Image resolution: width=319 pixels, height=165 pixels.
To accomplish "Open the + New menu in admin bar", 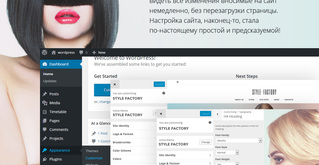I will tap(99, 52).
